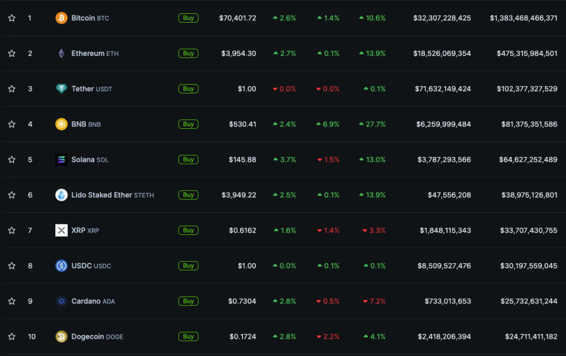Add Cardano to favorites with star
The image size is (566, 356).
[x=12, y=301]
